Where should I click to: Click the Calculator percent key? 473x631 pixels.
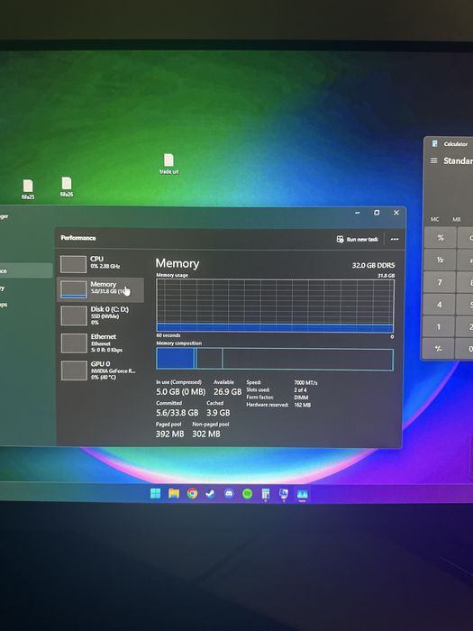tap(441, 238)
